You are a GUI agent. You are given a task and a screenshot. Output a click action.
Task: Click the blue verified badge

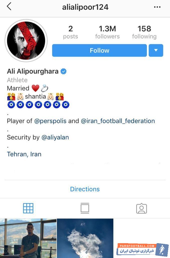pyautogui.click(x=64, y=72)
